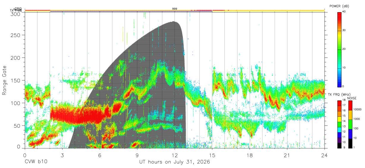This screenshot has width=365, height=168.
Task: Click the 20 tick on the power scale
Action: pyautogui.click(x=344, y=49)
